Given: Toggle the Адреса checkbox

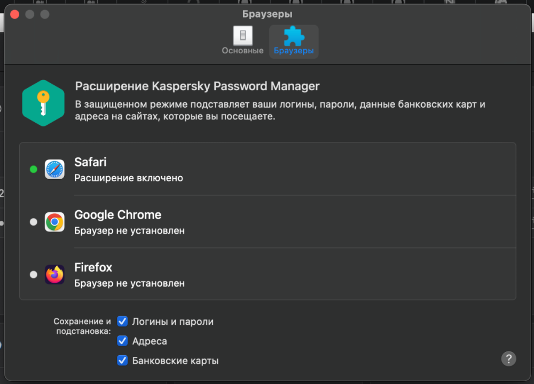Looking at the screenshot, I should point(123,341).
